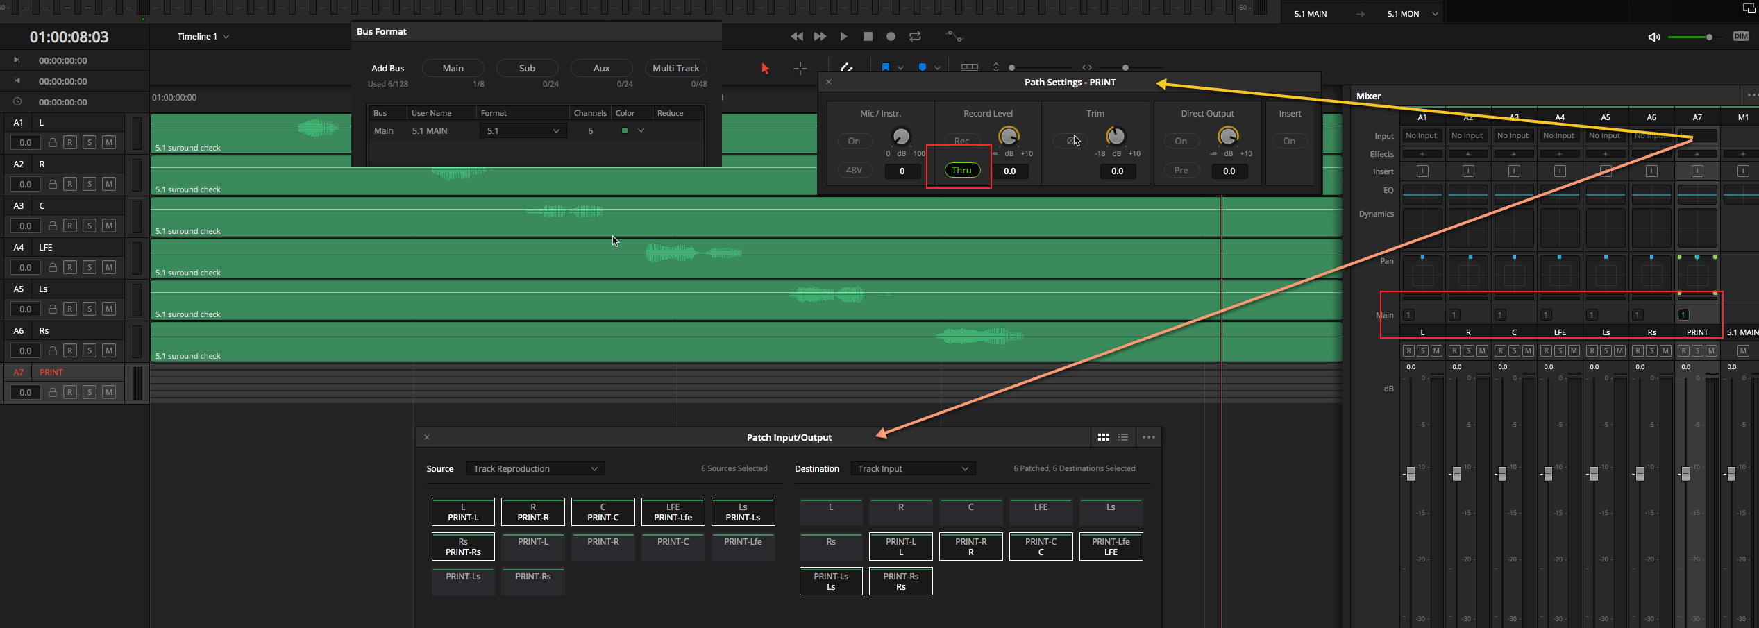The height and width of the screenshot is (628, 1759).
Task: Open the Source Track Reproduction dropdown
Action: click(x=535, y=469)
